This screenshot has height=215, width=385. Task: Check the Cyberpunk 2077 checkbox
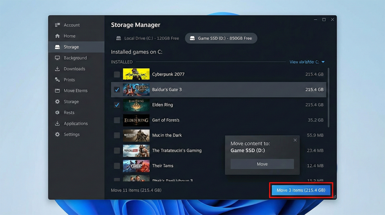click(117, 74)
